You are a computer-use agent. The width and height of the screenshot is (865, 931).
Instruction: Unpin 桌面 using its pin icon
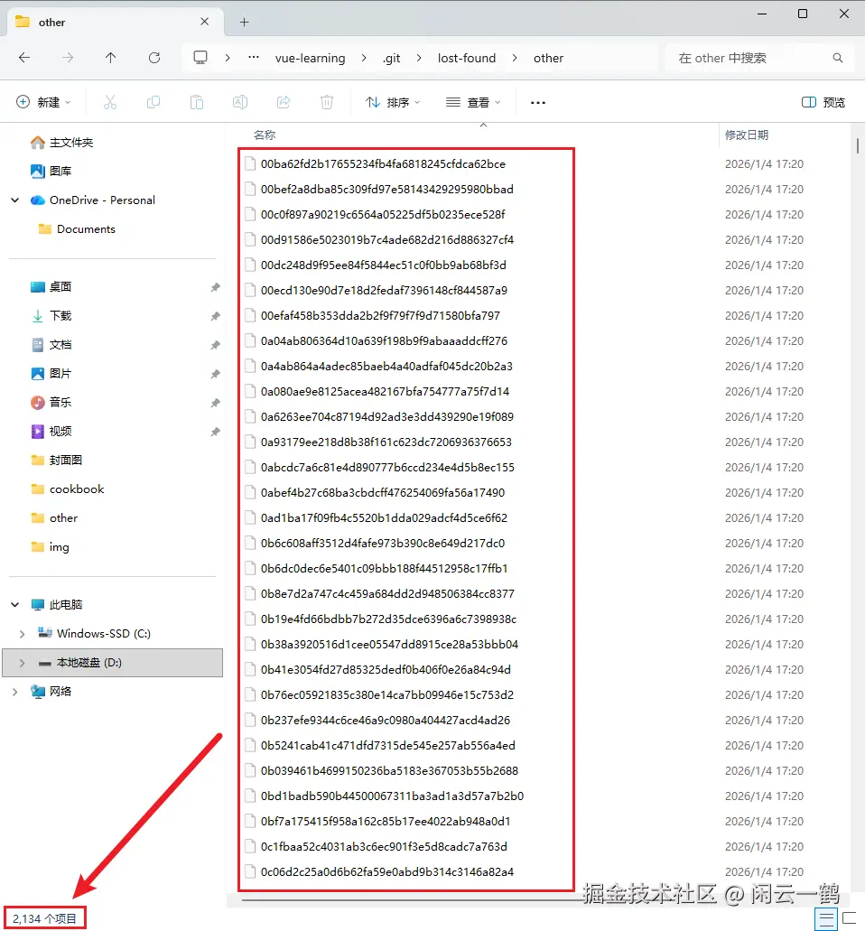tap(215, 287)
